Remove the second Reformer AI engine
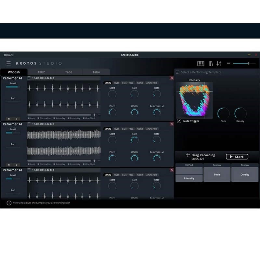The height and width of the screenshot is (260, 260). pos(172,124)
